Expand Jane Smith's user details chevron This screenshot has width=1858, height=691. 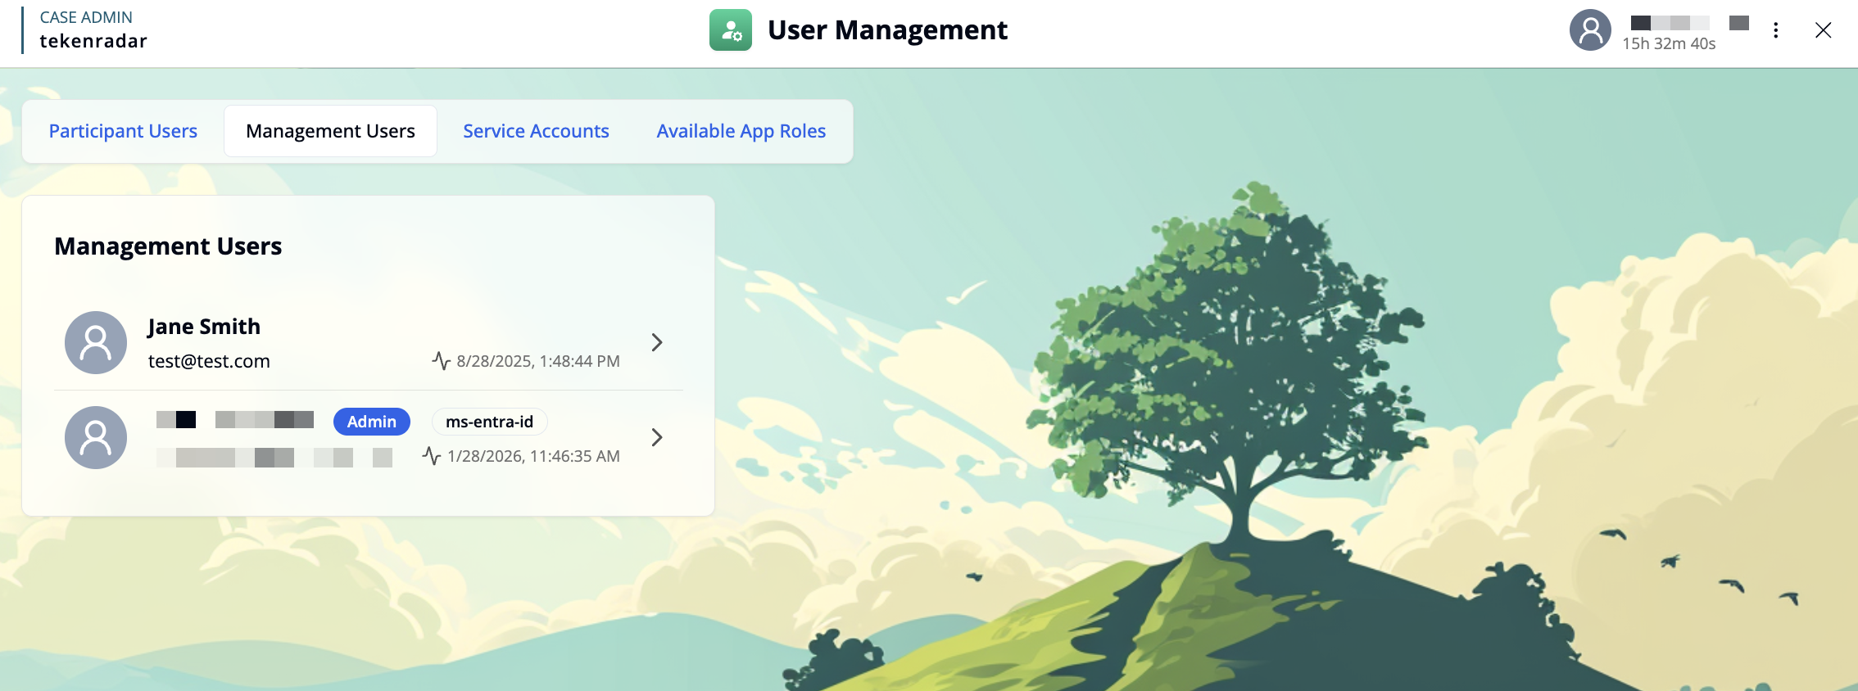656,342
